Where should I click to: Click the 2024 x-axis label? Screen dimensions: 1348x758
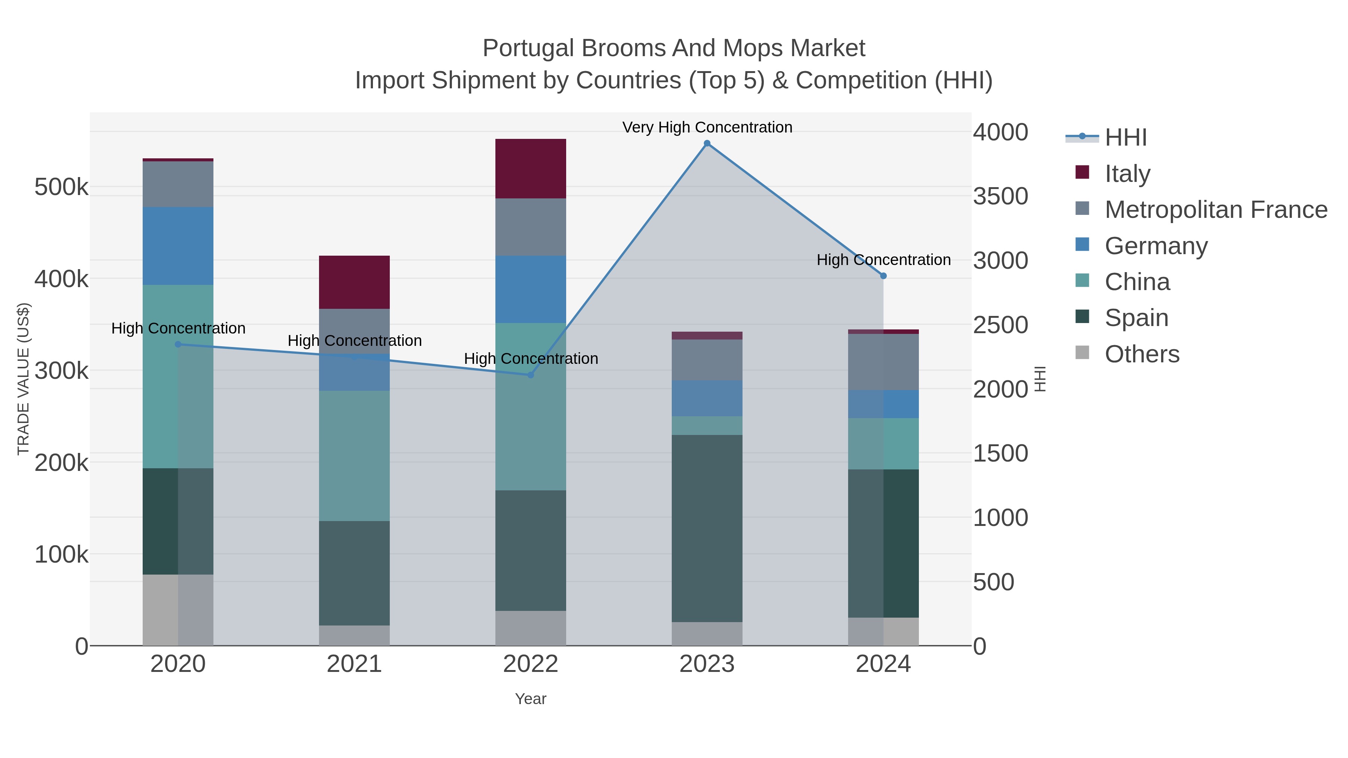click(x=883, y=664)
